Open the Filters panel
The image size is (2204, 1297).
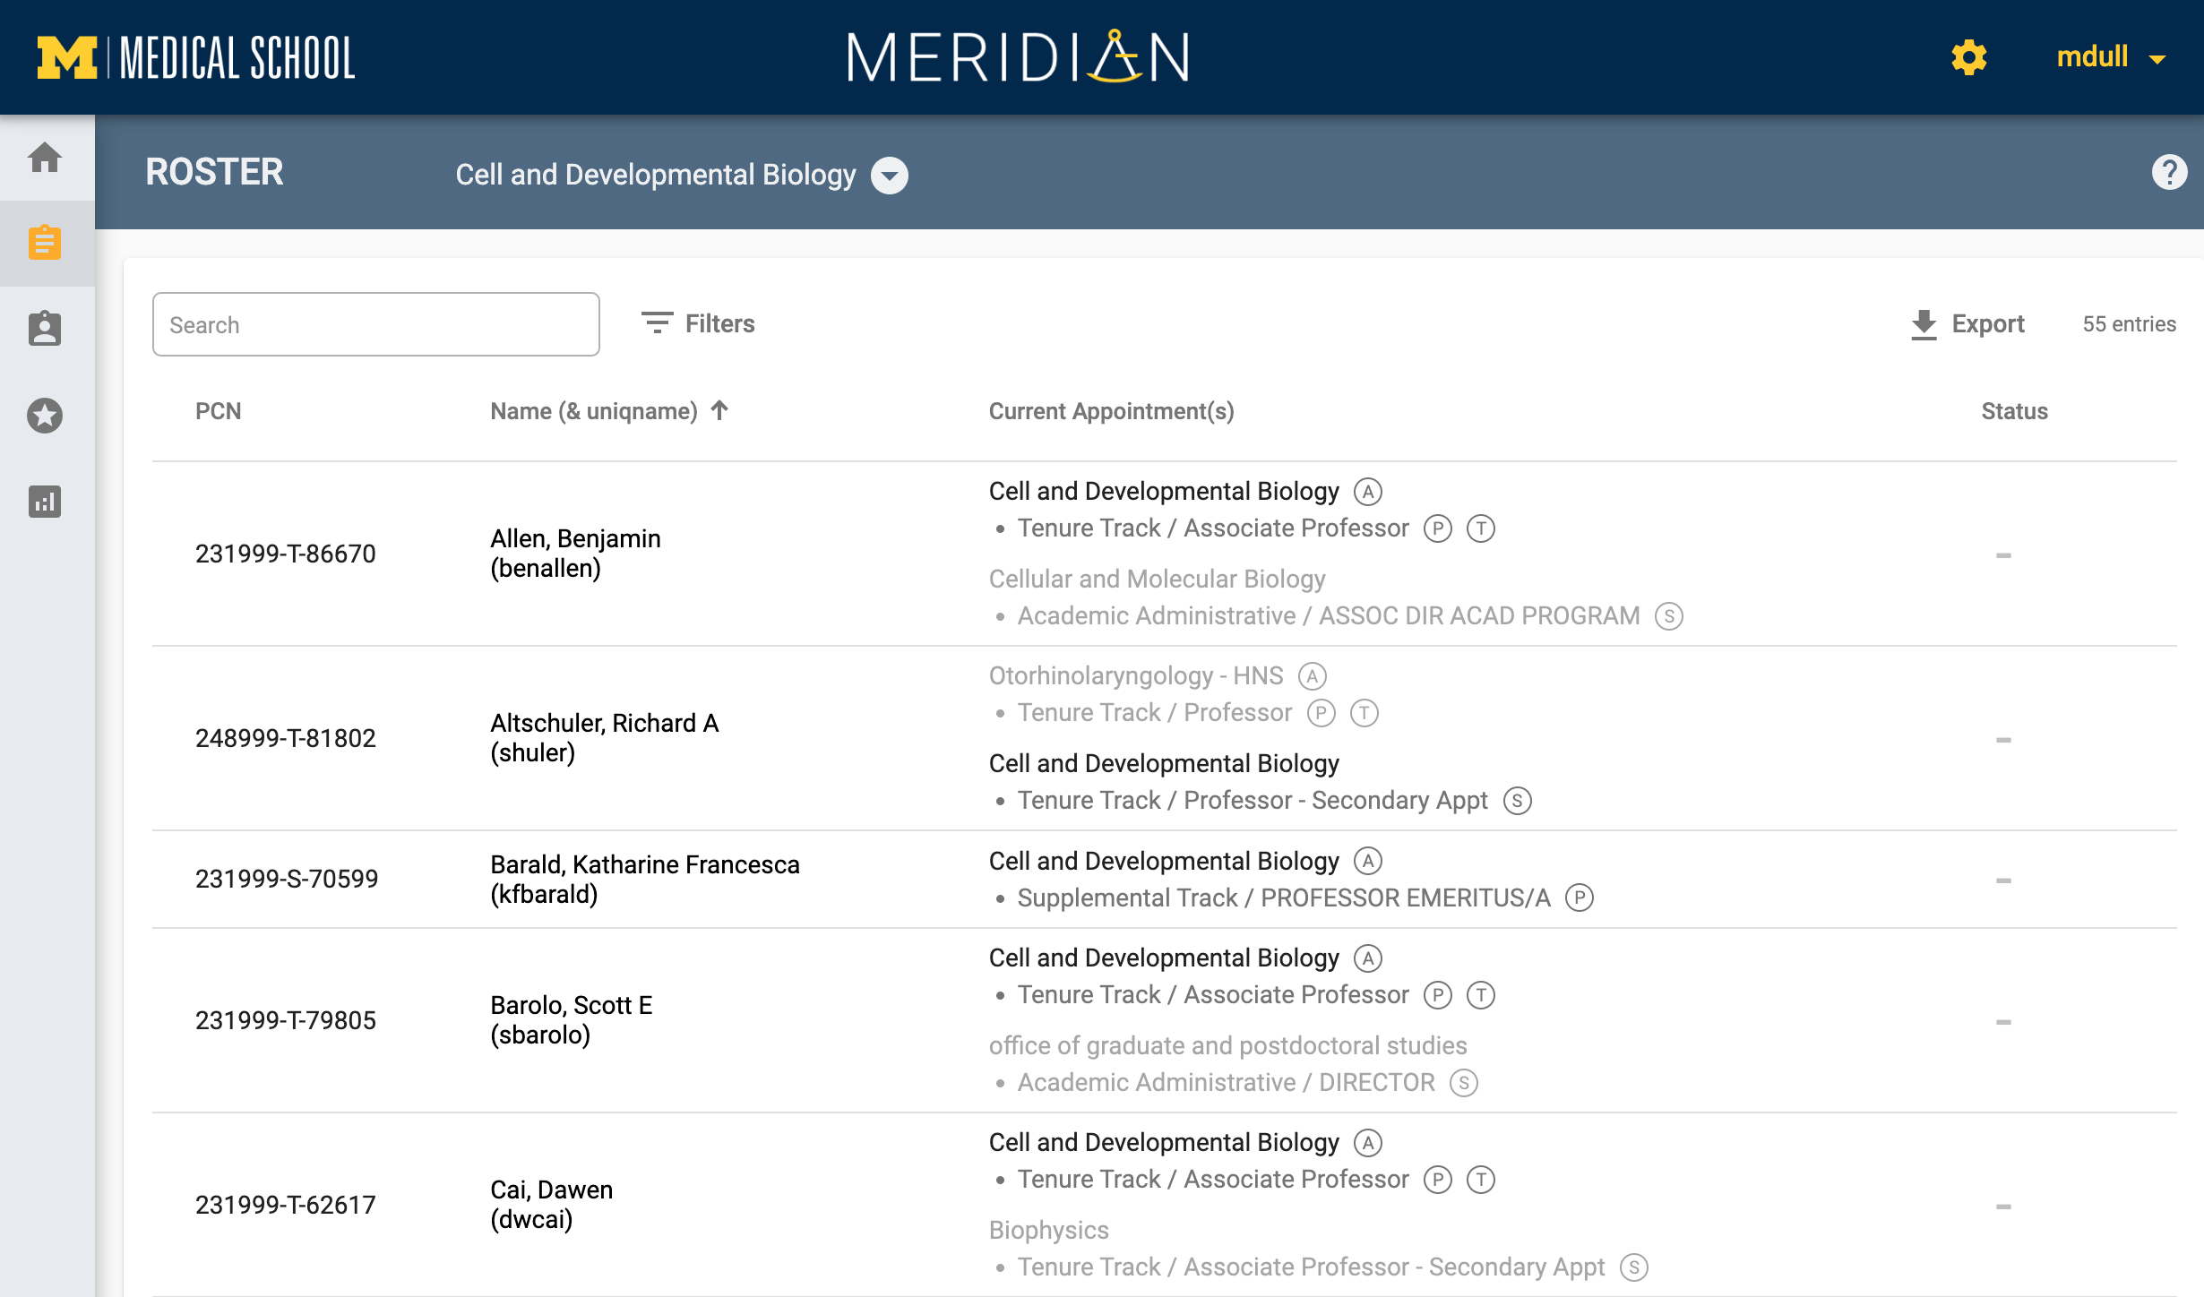click(x=699, y=323)
